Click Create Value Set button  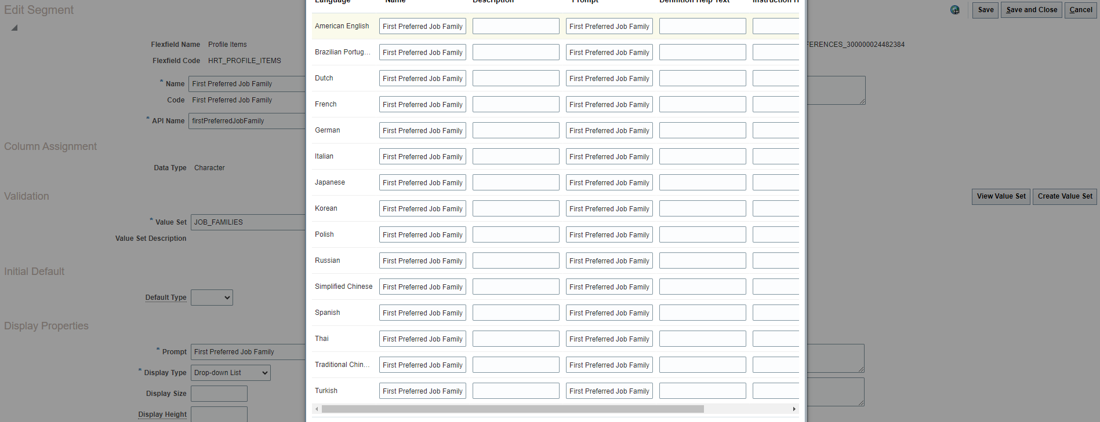coord(1065,196)
